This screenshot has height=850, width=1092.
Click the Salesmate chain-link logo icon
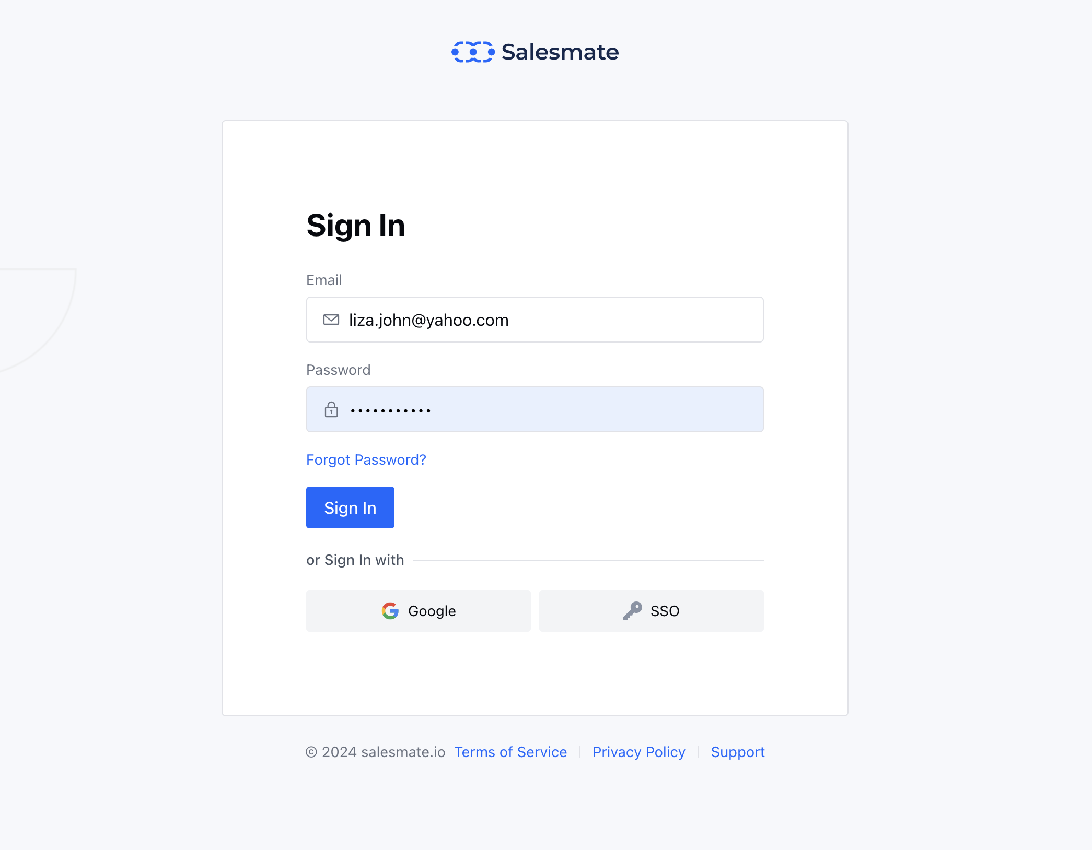473,52
